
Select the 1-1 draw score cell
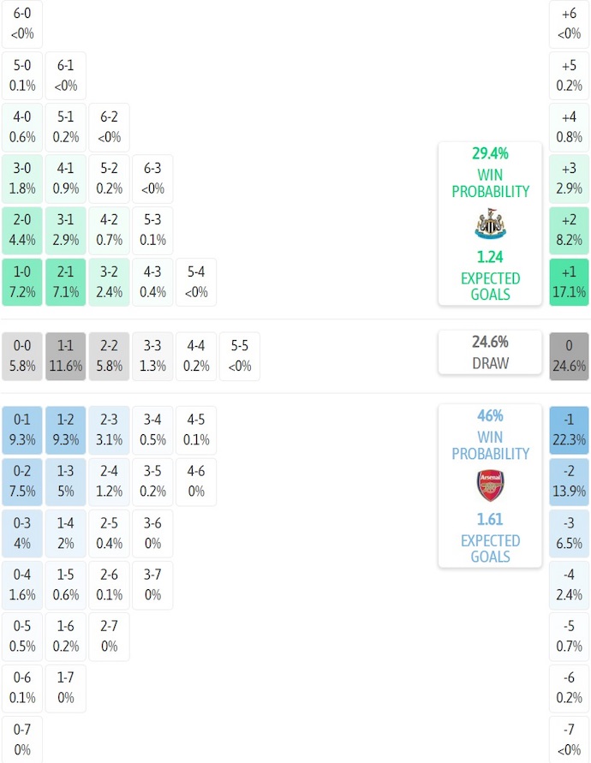point(66,356)
